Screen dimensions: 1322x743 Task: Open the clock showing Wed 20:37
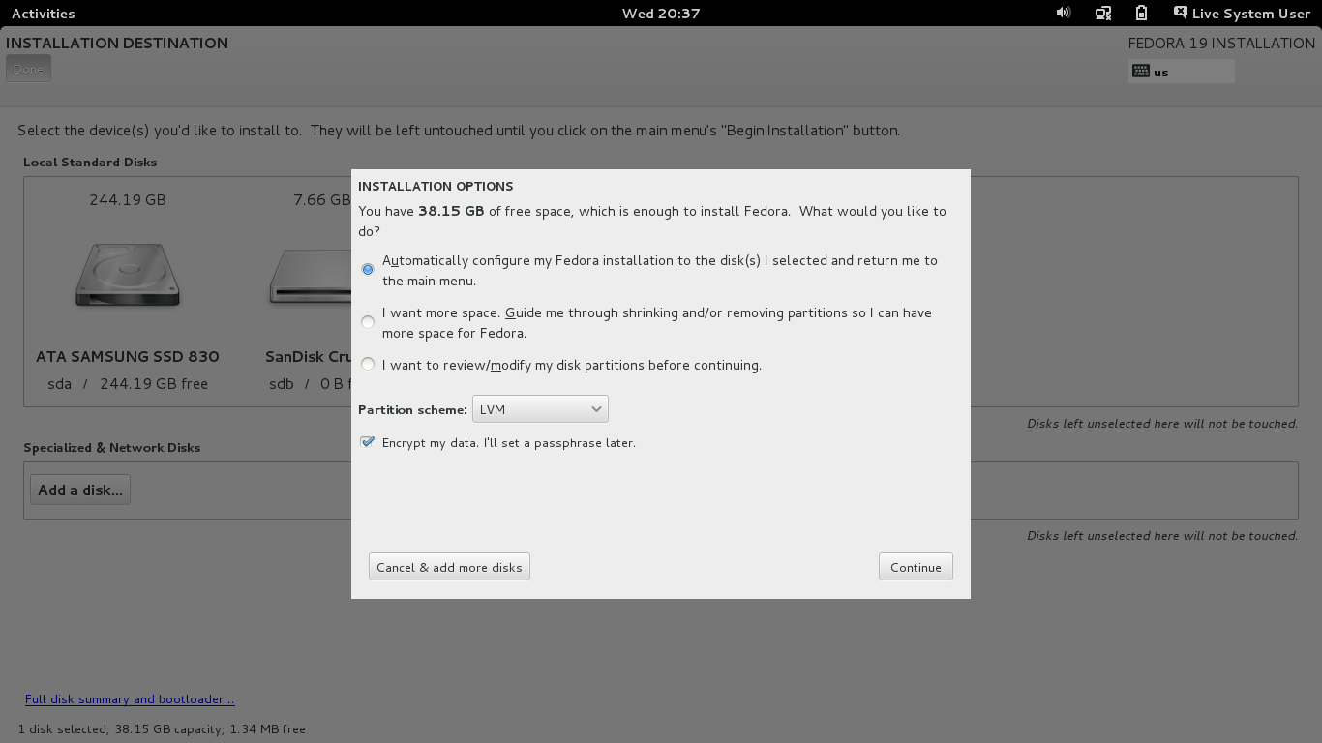coord(661,14)
